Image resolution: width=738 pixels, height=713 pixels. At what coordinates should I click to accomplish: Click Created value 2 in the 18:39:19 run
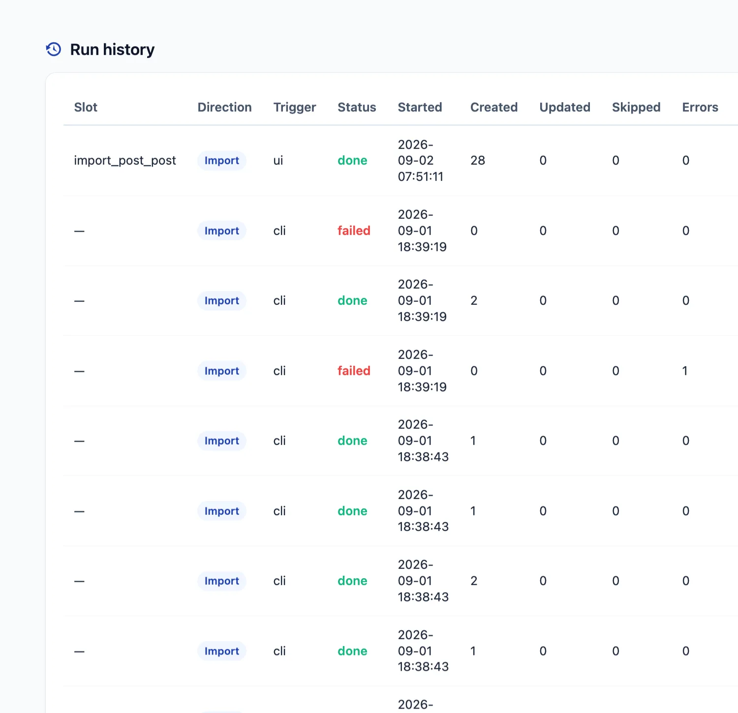pos(474,300)
